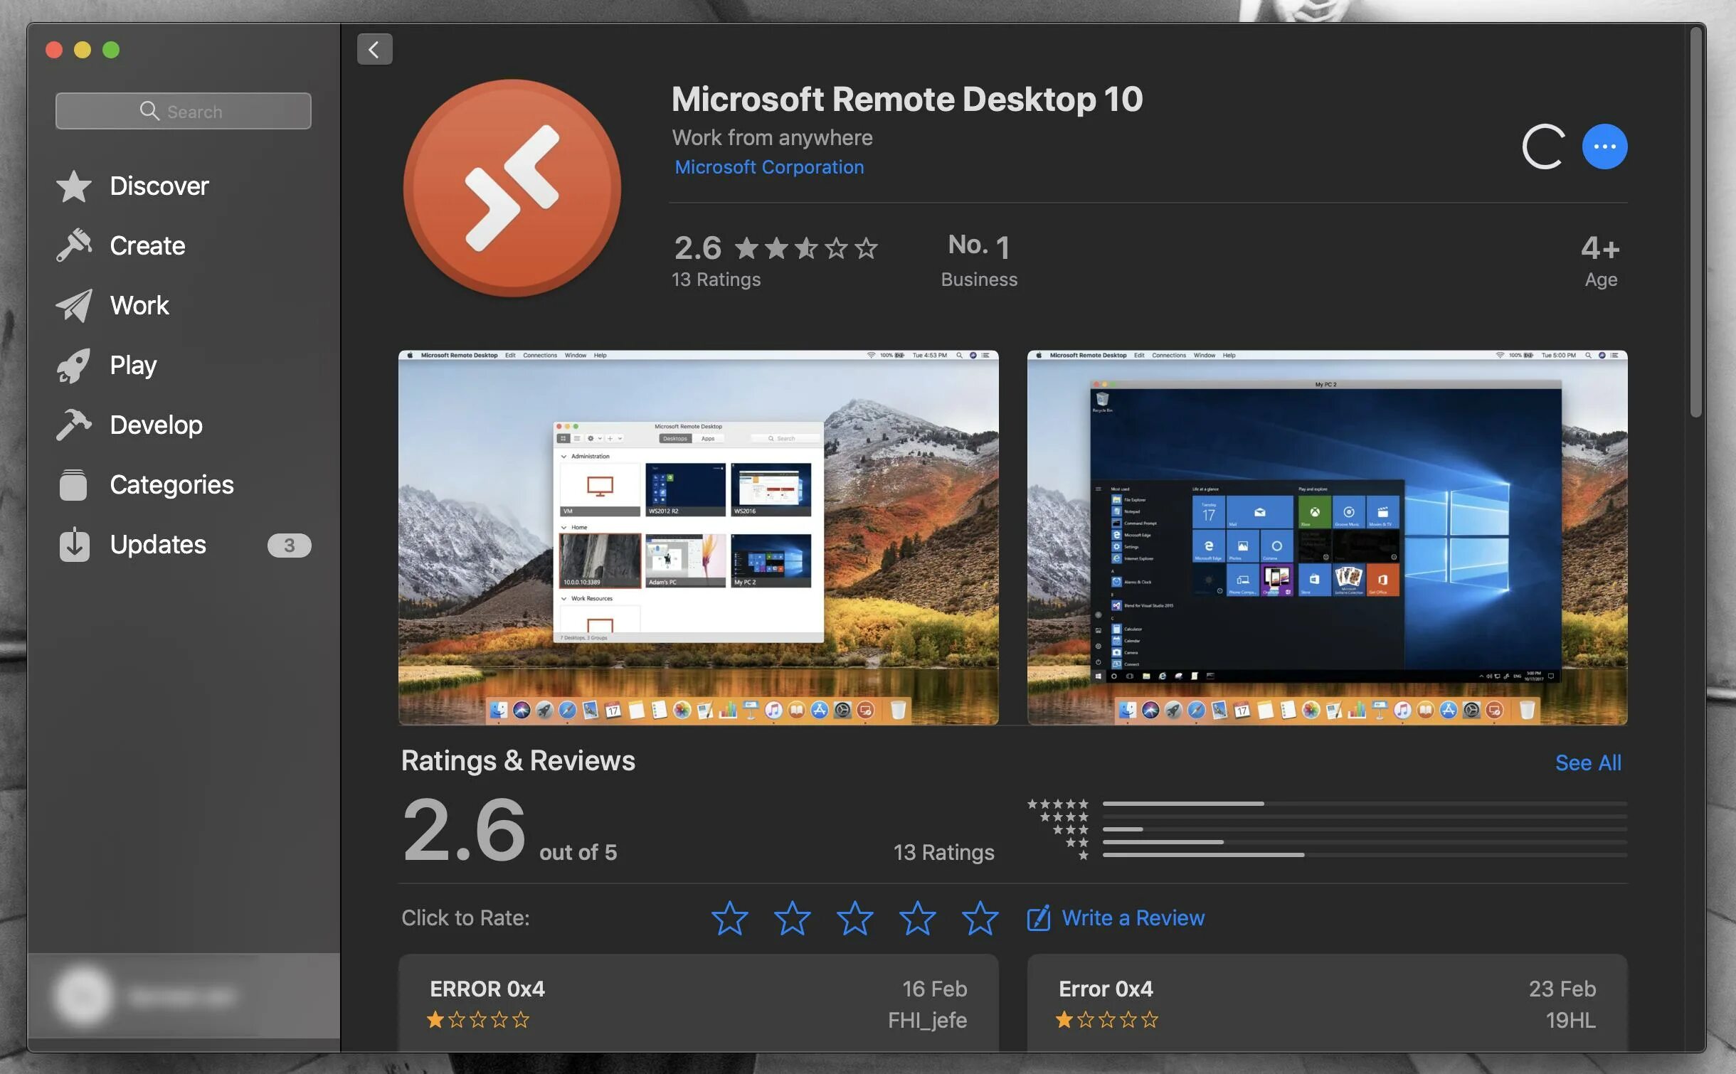Click the Updates download arrow icon
Image resolution: width=1736 pixels, height=1074 pixels.
[74, 545]
